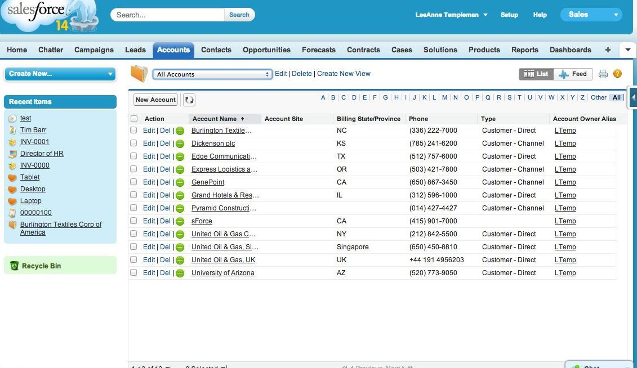The height and width of the screenshot is (368, 637).
Task: Open the printable view printer icon
Action: coord(603,74)
